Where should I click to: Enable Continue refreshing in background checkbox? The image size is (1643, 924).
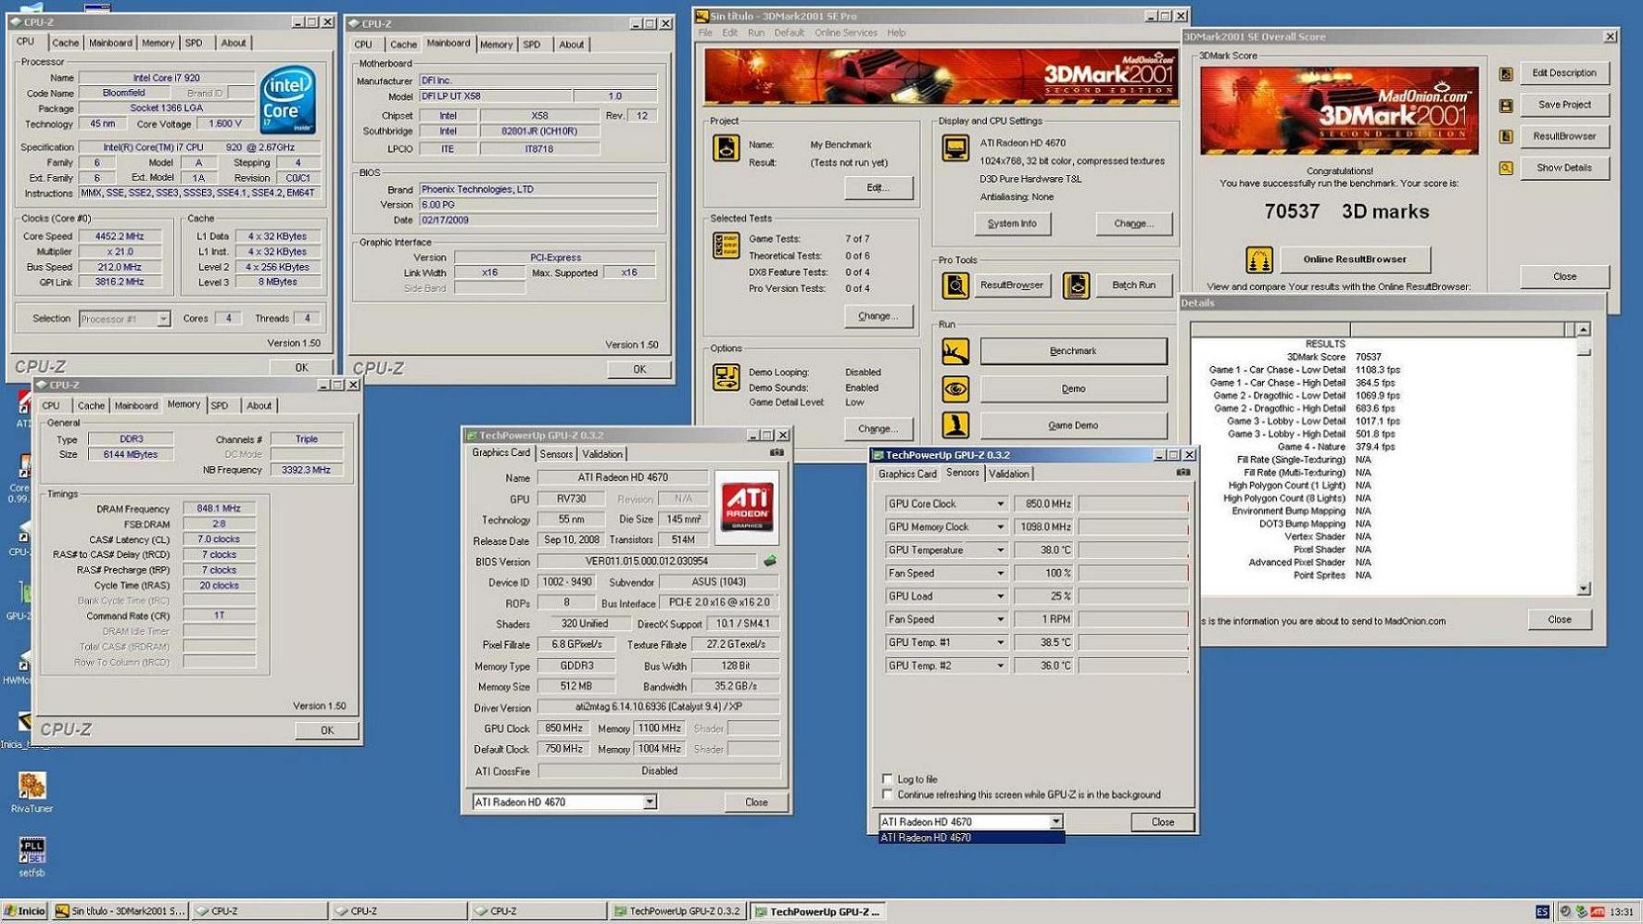point(888,795)
